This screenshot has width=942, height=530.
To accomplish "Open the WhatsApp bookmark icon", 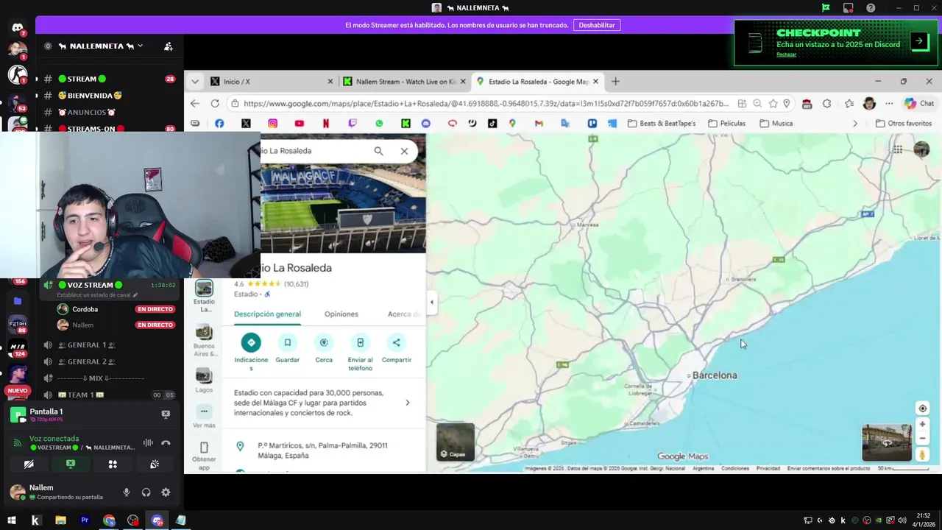I will 379,124.
